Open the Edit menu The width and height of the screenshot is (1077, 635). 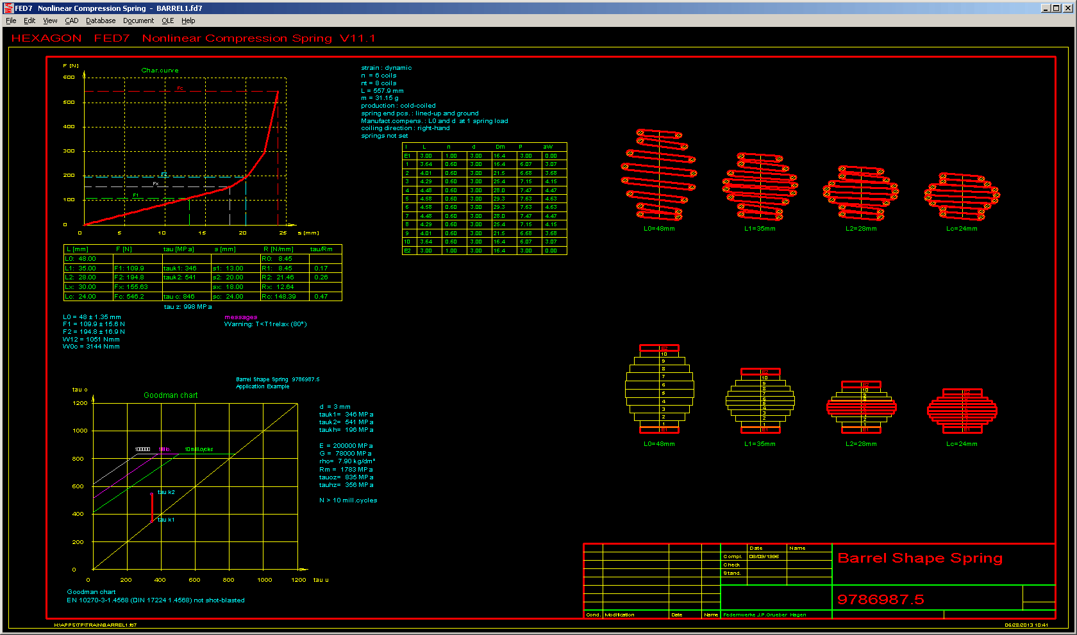(x=29, y=21)
